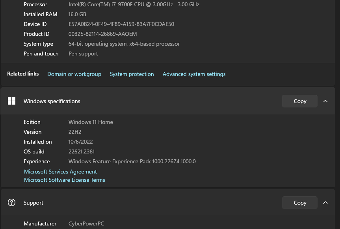Click the Windows logo icon in specifications header
Image resolution: width=340 pixels, height=229 pixels.
tap(12, 101)
